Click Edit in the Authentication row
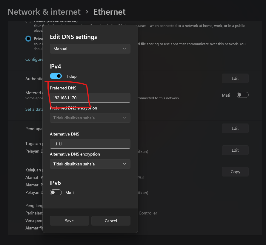Image resolution: width=266 pixels, height=245 pixels. [235, 78]
